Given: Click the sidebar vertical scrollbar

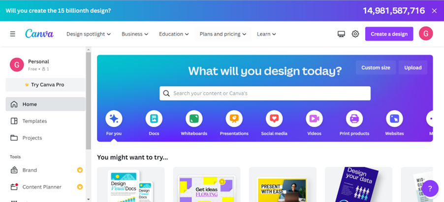Looking at the screenshot, I should pos(88,101).
